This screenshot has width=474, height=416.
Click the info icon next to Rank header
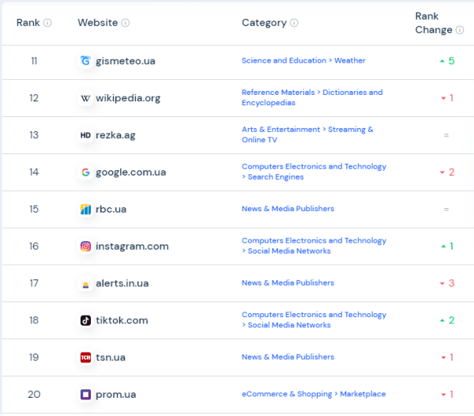(47, 23)
